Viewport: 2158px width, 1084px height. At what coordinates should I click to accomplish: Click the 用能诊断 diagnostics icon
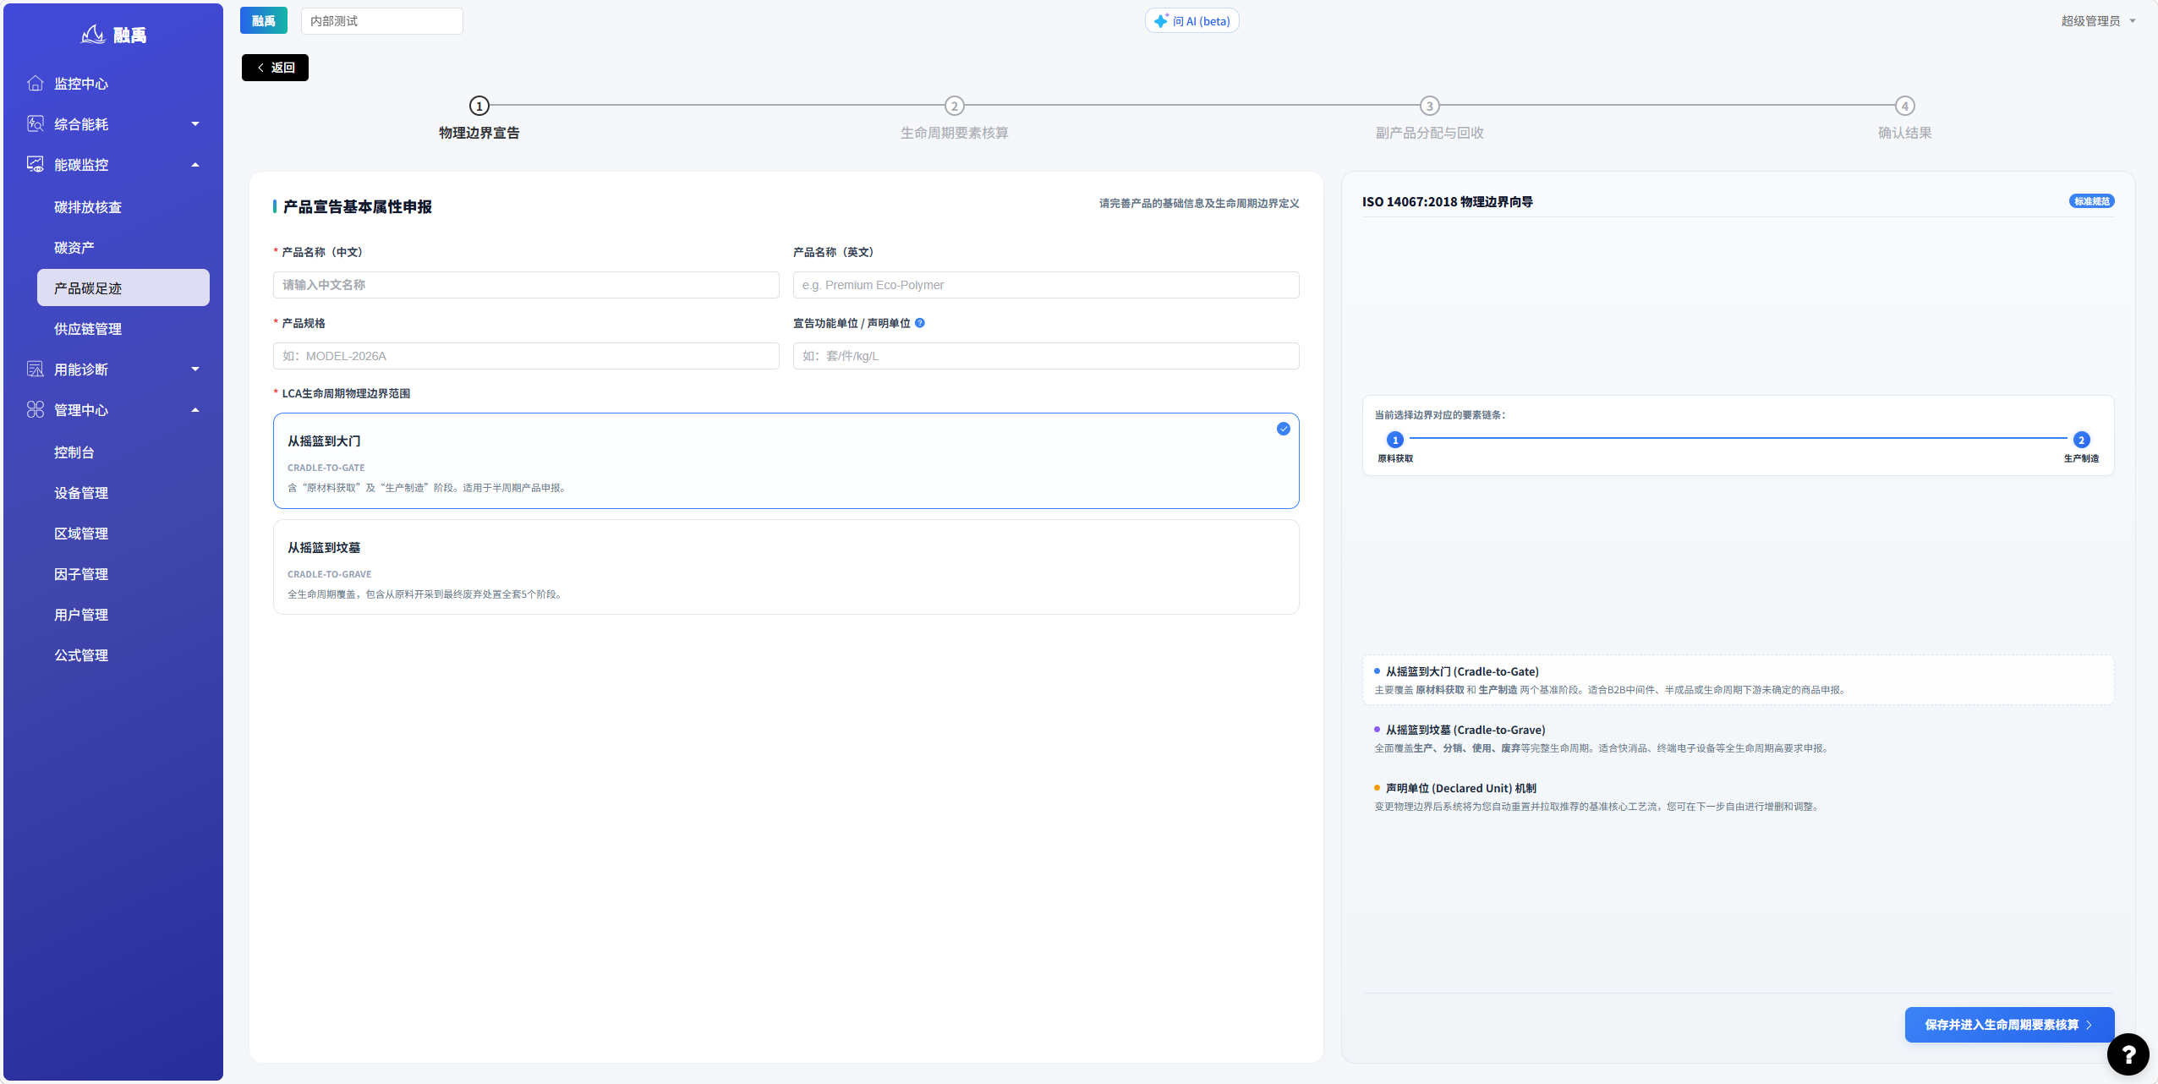36,369
